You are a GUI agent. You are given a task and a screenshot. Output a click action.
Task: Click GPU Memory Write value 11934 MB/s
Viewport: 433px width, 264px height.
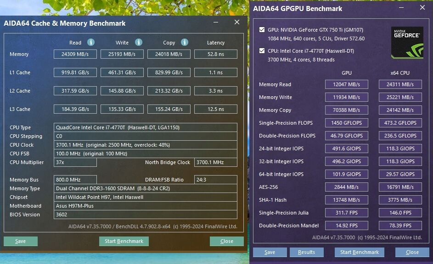click(347, 97)
